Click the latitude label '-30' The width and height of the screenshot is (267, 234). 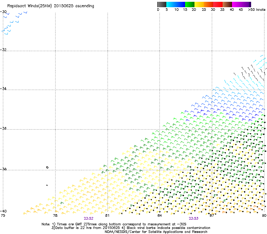[x=3, y=12]
